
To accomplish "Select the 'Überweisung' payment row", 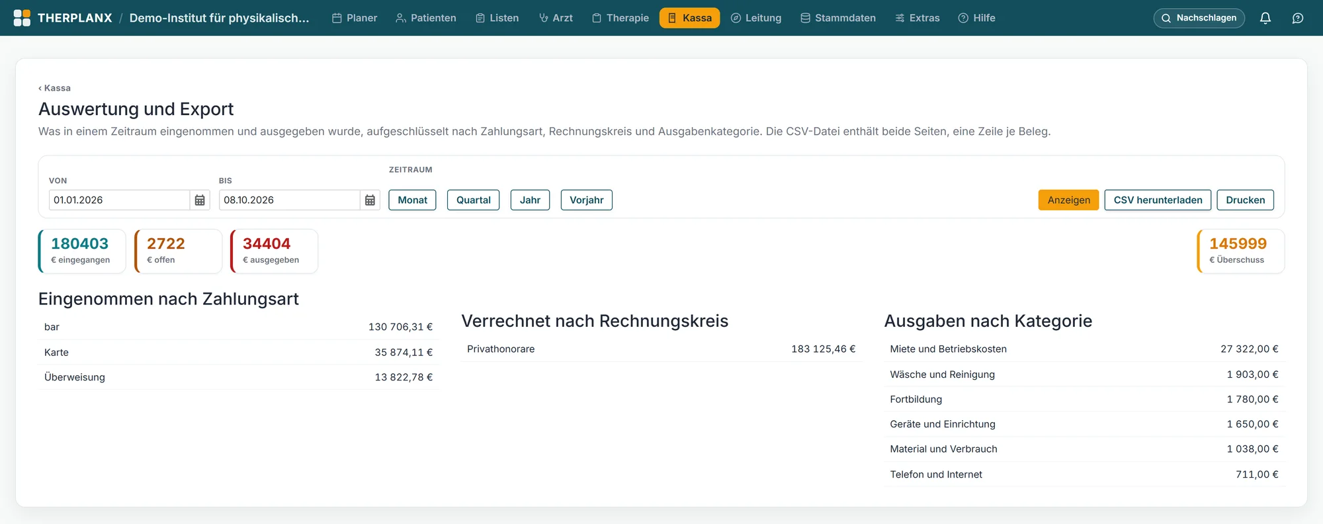I will 238,377.
